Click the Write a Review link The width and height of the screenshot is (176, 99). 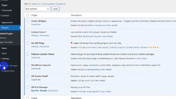141,48
